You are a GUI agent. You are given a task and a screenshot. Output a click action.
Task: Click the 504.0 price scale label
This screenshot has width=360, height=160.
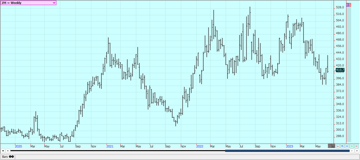click(x=340, y=20)
